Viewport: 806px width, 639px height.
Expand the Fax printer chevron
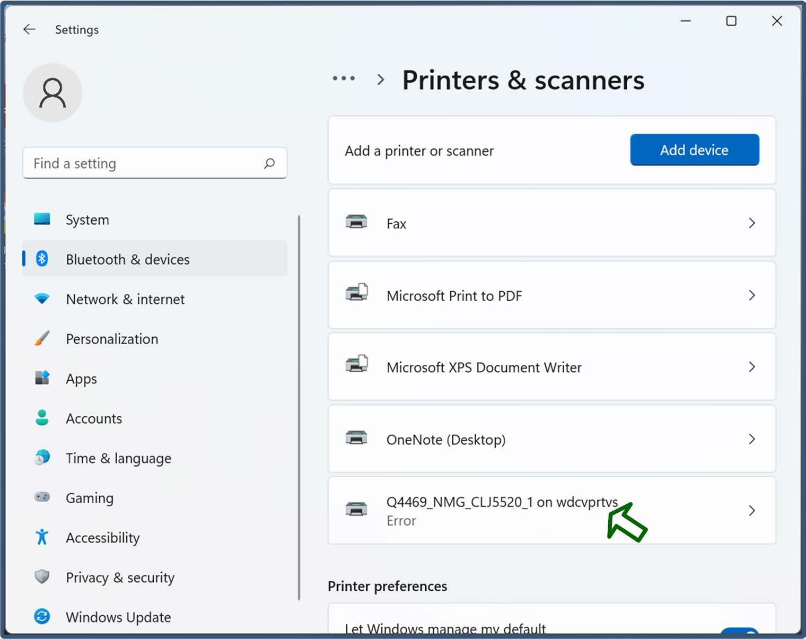coord(752,223)
